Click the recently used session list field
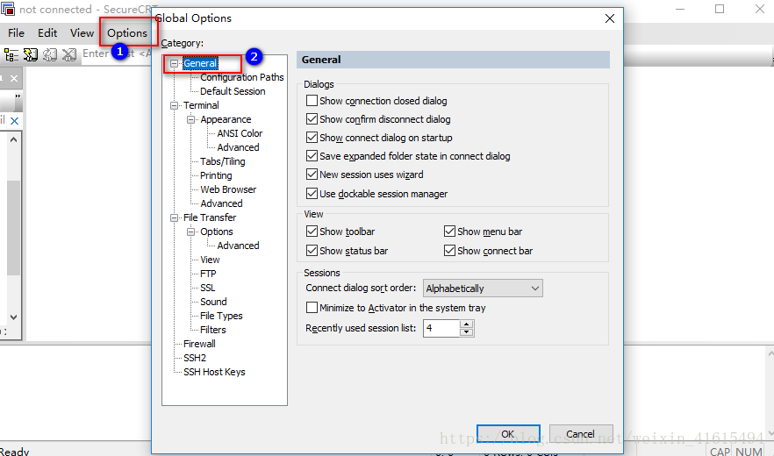Viewport: 774px width, 456px height. click(441, 328)
